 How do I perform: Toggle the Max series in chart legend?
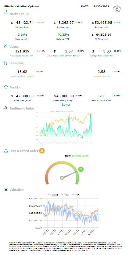[x=65, y=195]
